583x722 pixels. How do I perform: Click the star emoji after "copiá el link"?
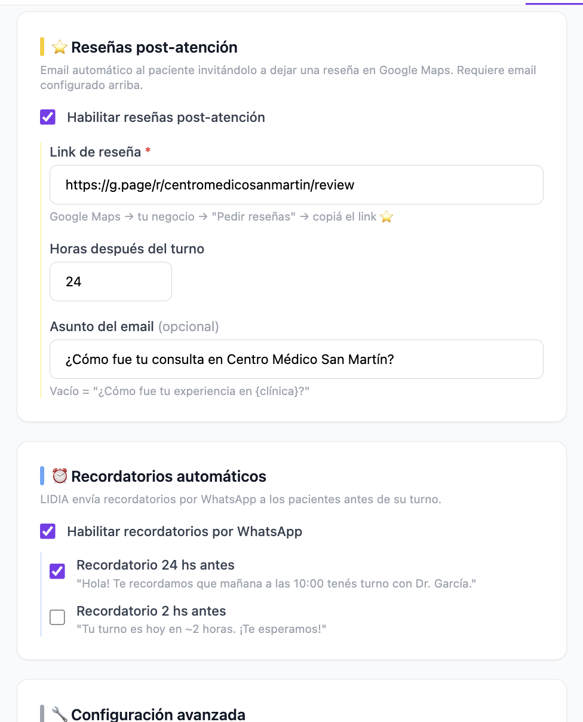point(386,217)
